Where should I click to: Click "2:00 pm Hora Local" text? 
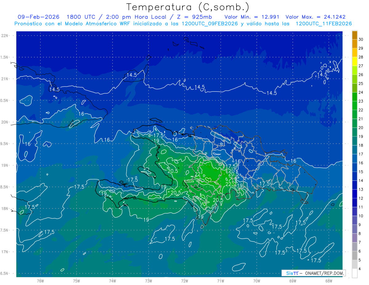[137, 17]
